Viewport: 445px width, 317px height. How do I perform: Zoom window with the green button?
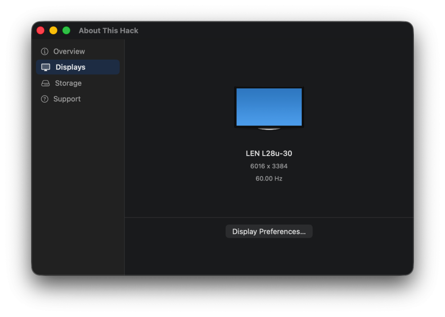click(x=66, y=30)
